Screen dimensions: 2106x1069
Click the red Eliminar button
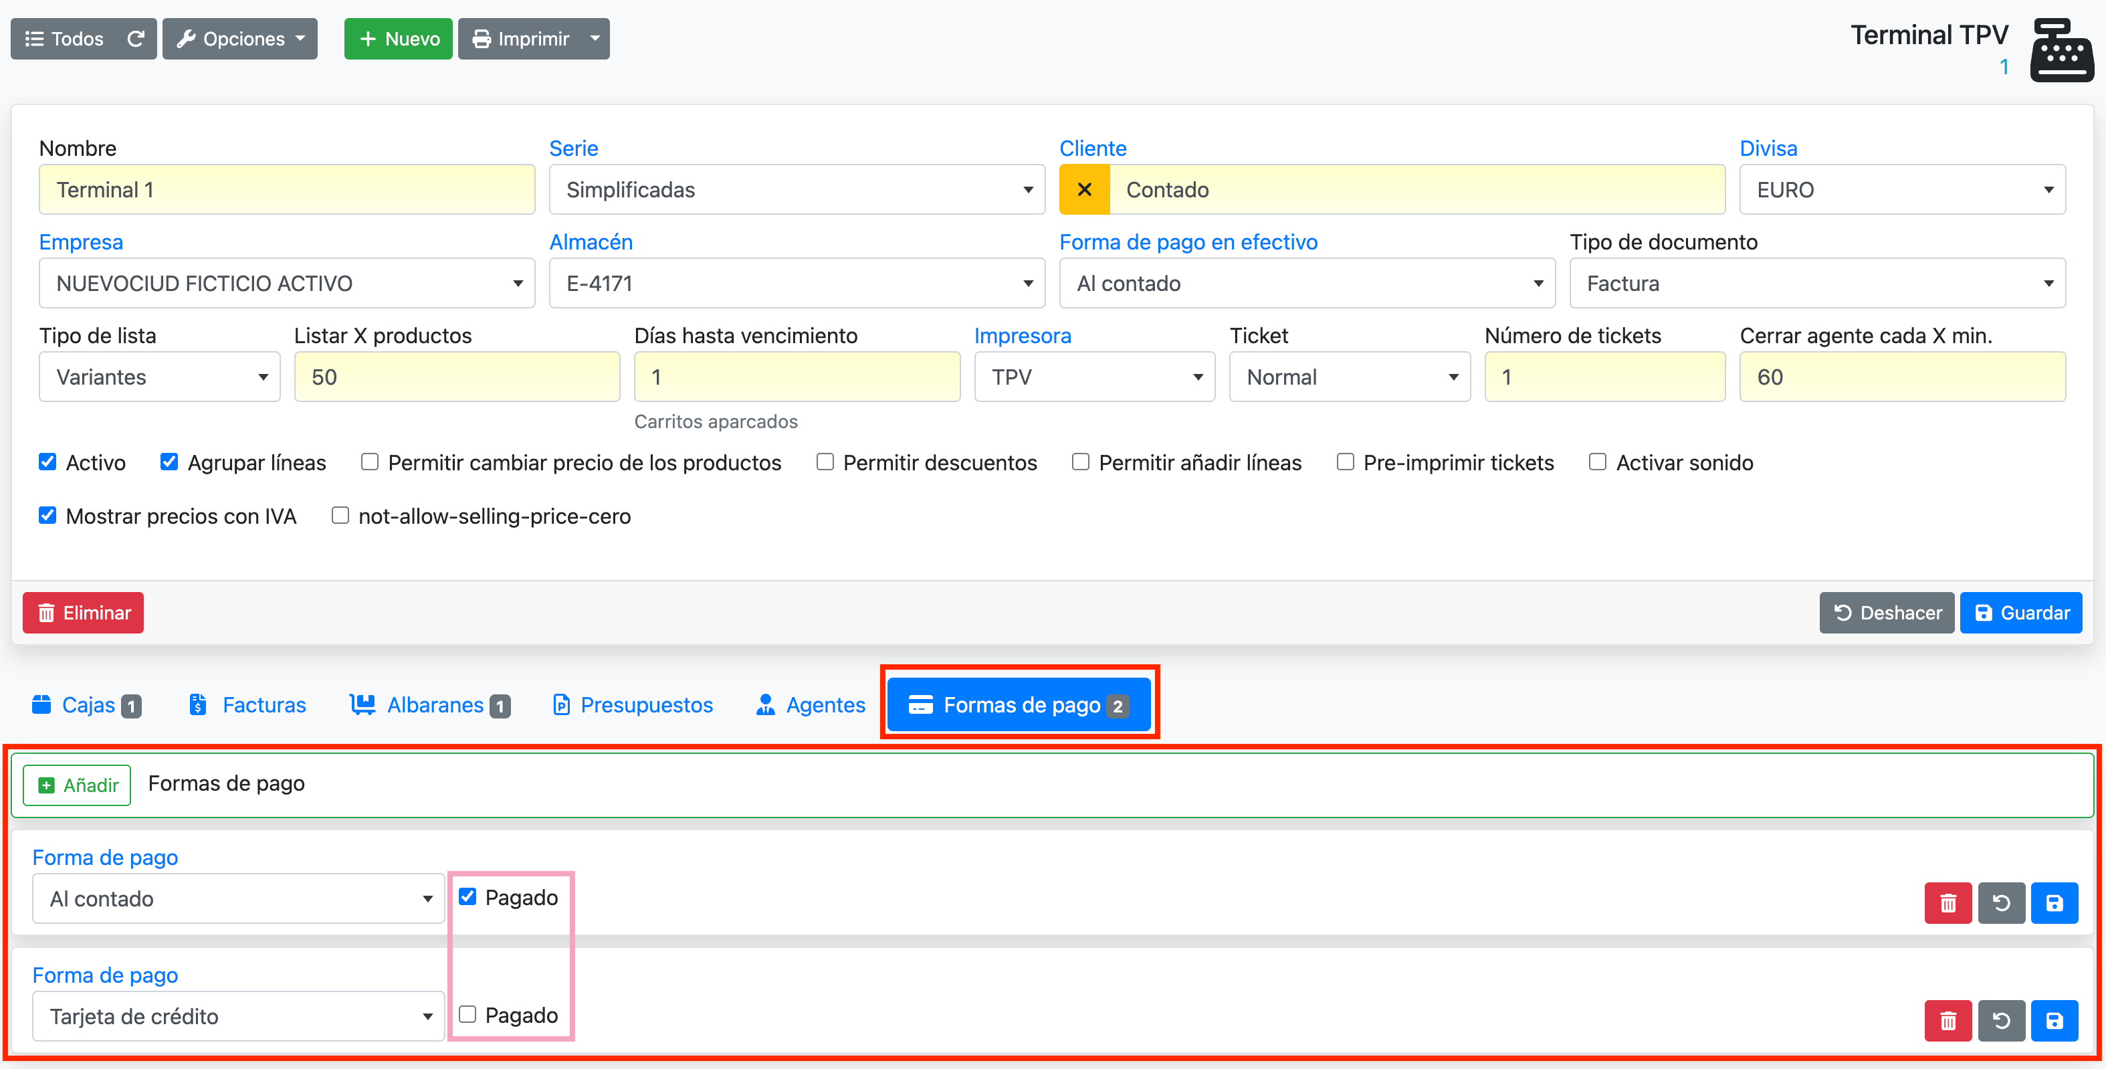(x=84, y=613)
